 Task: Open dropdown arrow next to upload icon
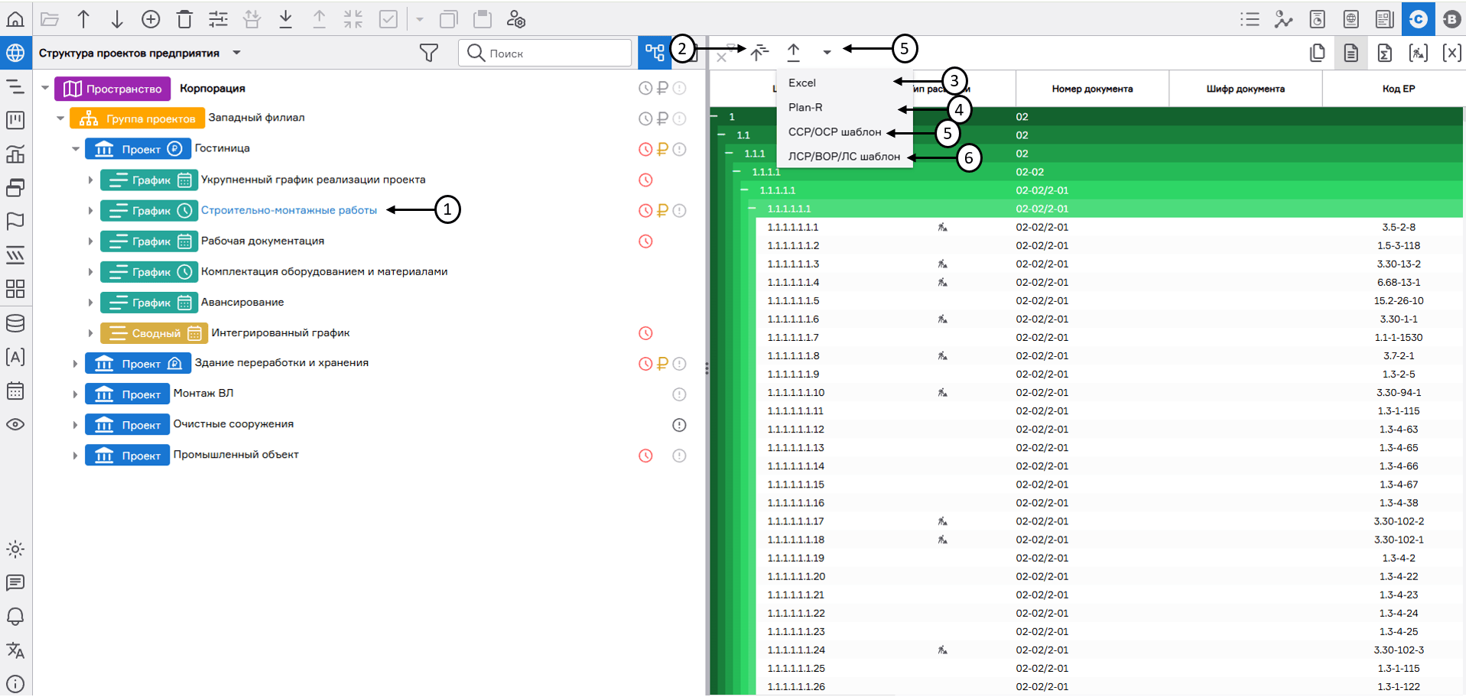tap(827, 53)
